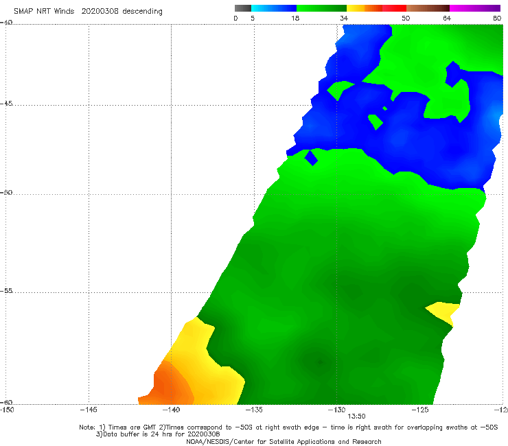The width and height of the screenshot is (508, 446).
Task: Click the '-145' longitude axis label
Action: (x=89, y=410)
